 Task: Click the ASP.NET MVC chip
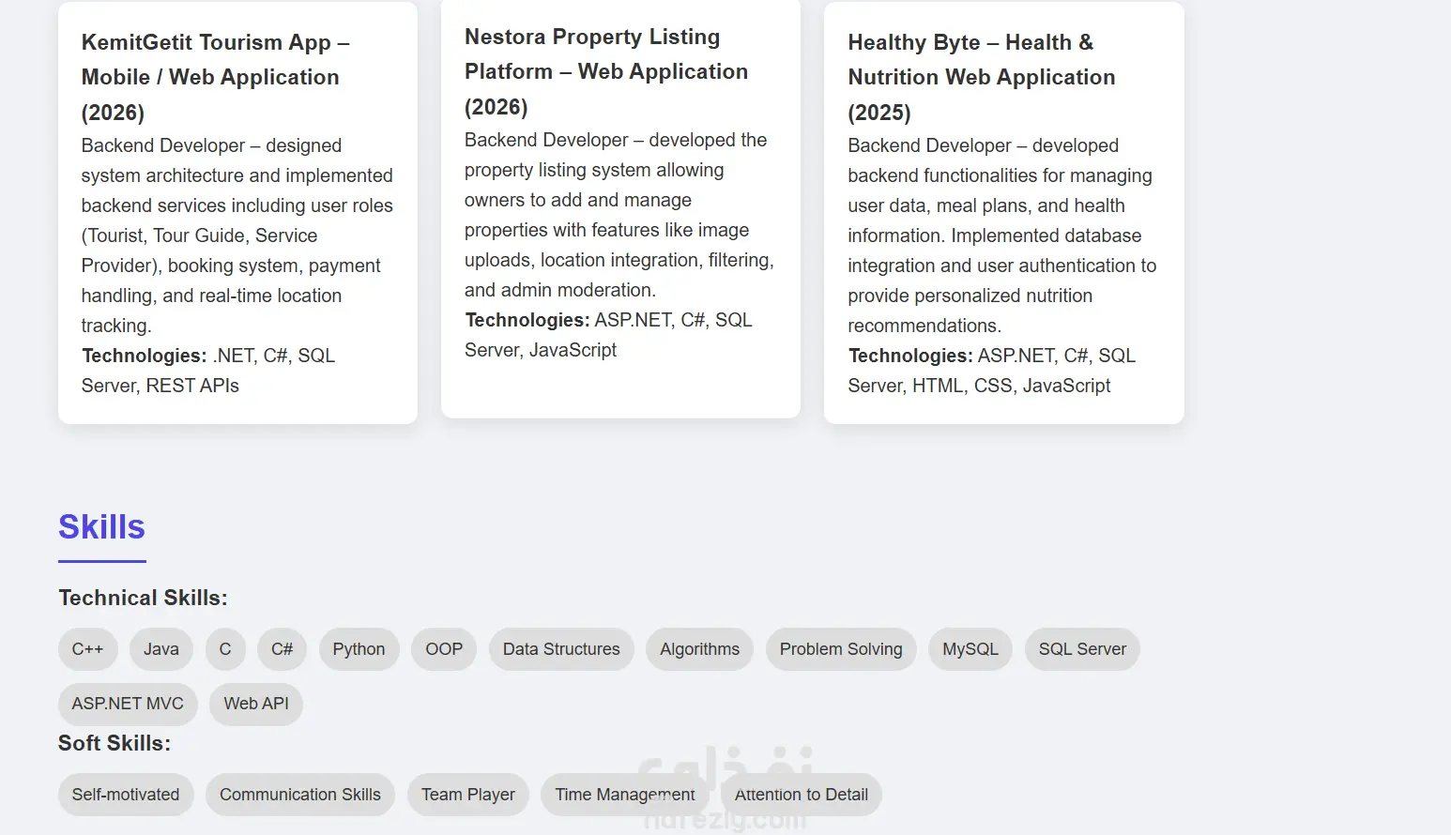tap(128, 704)
